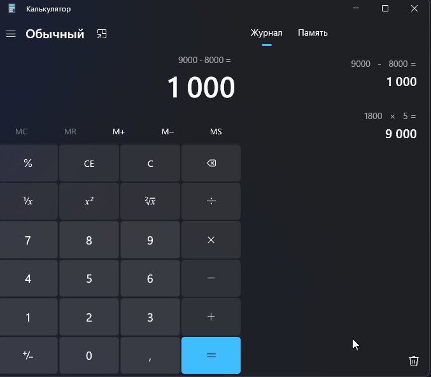Open the hamburger navigation menu

pos(11,34)
